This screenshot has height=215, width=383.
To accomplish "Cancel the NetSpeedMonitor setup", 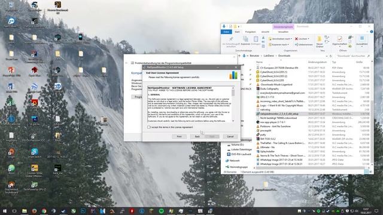I will point(230,137).
